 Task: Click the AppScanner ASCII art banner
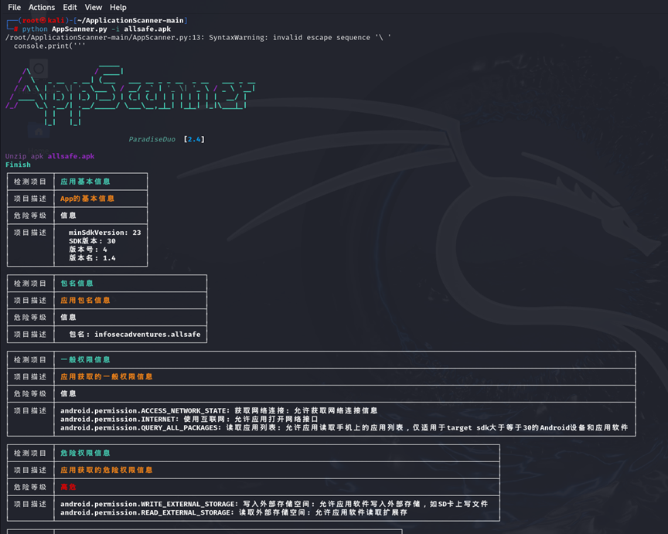pos(130,95)
